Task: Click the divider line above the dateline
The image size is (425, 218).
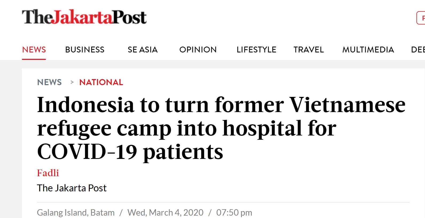Action: (x=223, y=202)
